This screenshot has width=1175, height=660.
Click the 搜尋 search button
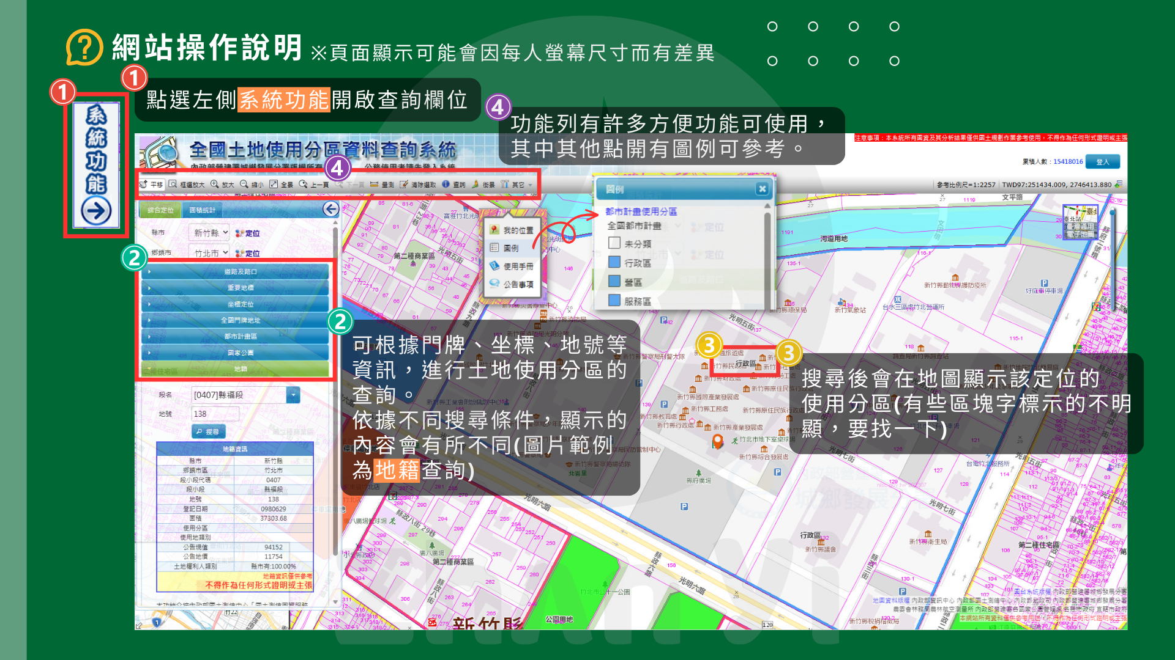point(209,431)
